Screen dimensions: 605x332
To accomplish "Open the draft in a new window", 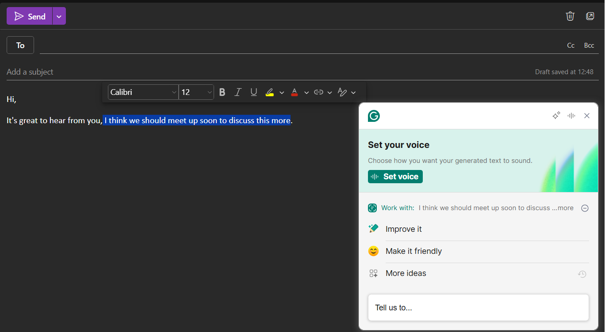I will click(x=590, y=16).
